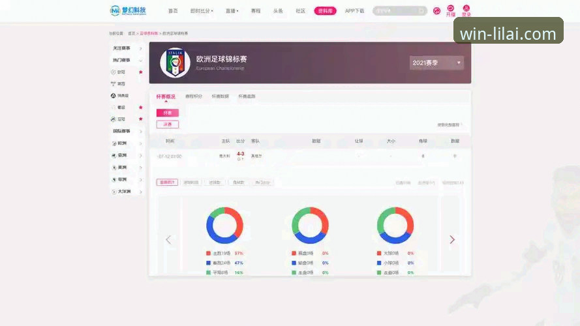Click the 首页 breadcrumb link
Viewport: 580px width, 326px height.
pyautogui.click(x=131, y=33)
